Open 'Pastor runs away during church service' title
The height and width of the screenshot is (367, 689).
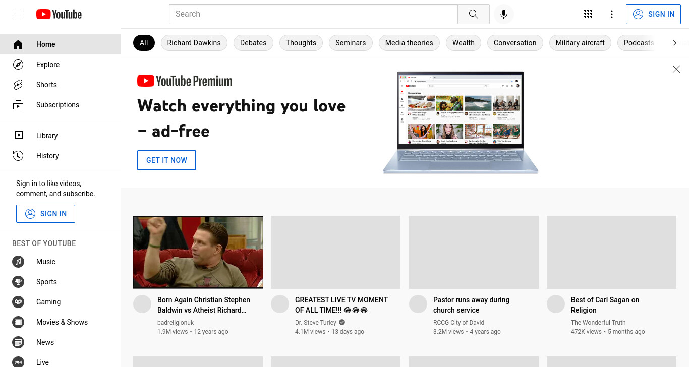click(472, 305)
